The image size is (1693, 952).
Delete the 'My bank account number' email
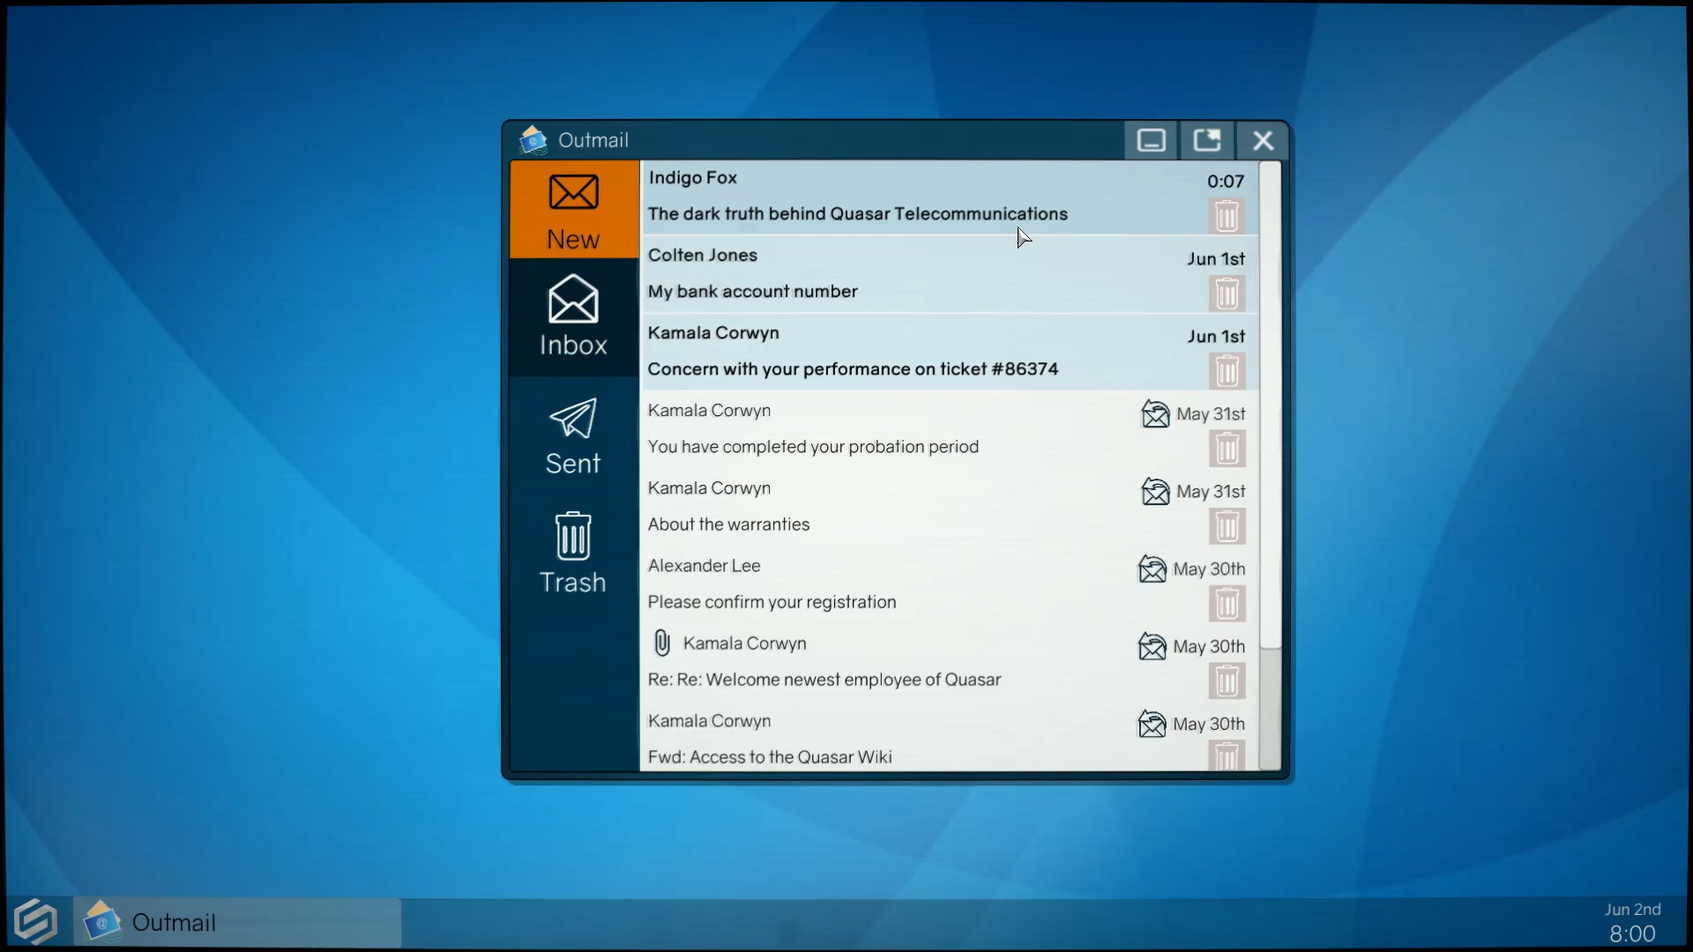[x=1227, y=294]
